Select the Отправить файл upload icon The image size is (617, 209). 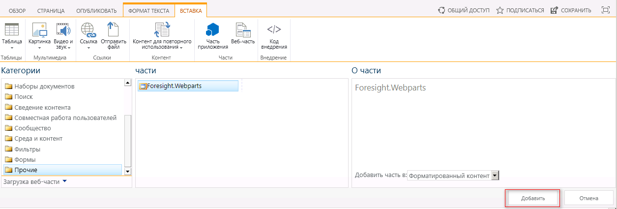(113, 30)
